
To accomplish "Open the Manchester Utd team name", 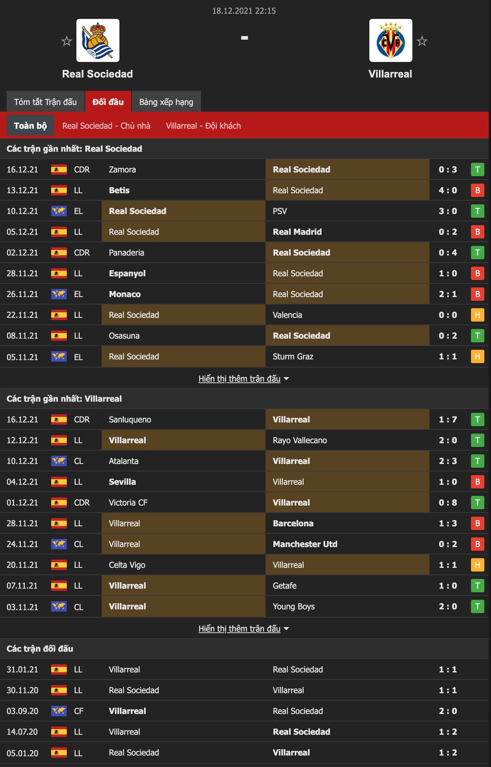I will point(305,544).
